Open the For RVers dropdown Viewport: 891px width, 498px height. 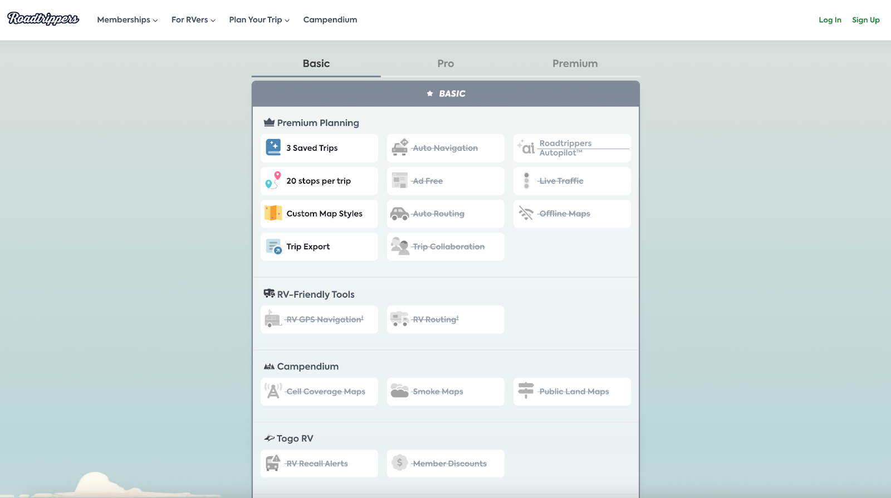tap(193, 19)
